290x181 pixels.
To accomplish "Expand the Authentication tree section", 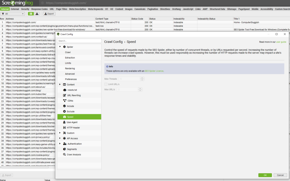I will pyautogui.click(x=60, y=144).
